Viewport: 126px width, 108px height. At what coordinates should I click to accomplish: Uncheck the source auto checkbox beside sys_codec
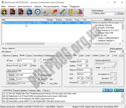click(x=39, y=83)
